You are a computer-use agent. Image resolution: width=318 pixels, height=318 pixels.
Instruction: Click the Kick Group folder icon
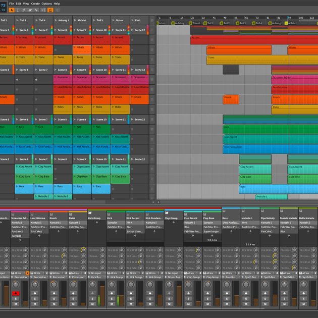click(90, 212)
